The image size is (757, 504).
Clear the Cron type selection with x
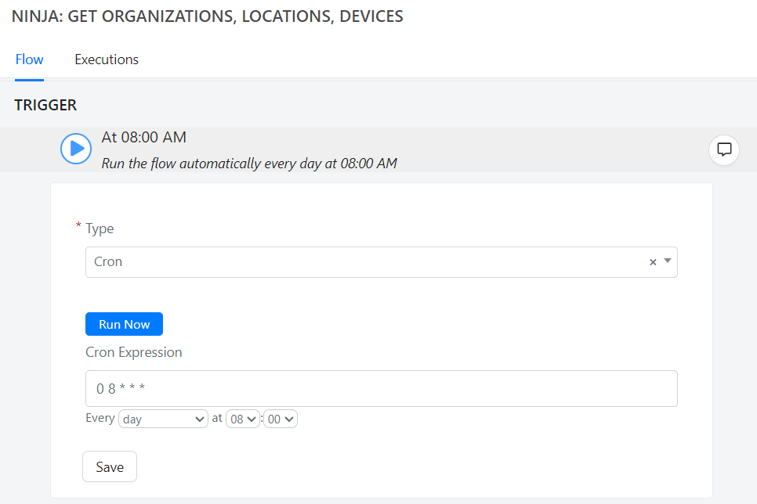tap(653, 262)
